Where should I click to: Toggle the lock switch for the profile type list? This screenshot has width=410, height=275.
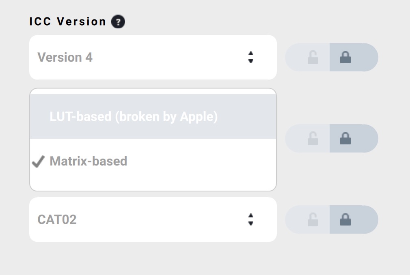331,139
